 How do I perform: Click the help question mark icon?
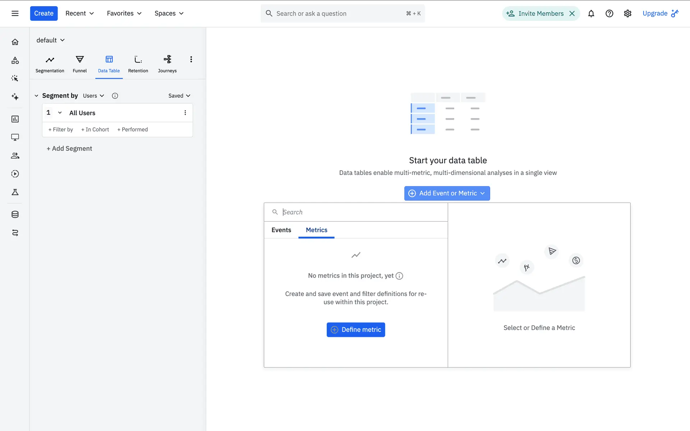tap(609, 14)
